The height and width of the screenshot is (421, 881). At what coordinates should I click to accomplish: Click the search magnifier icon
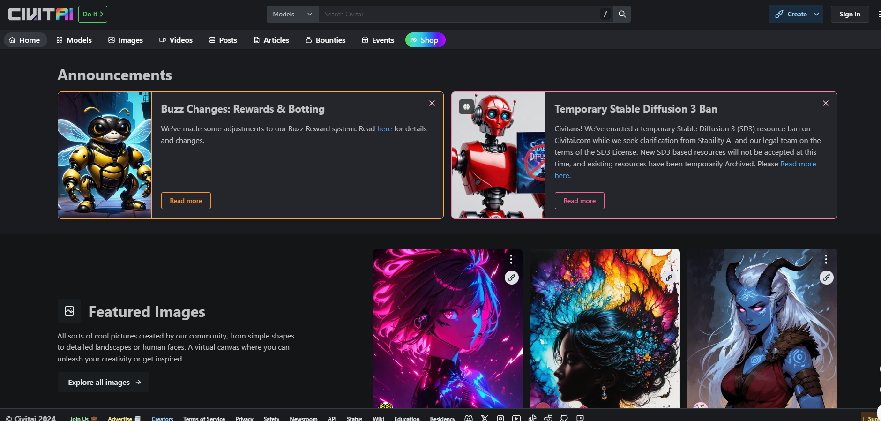tap(622, 14)
